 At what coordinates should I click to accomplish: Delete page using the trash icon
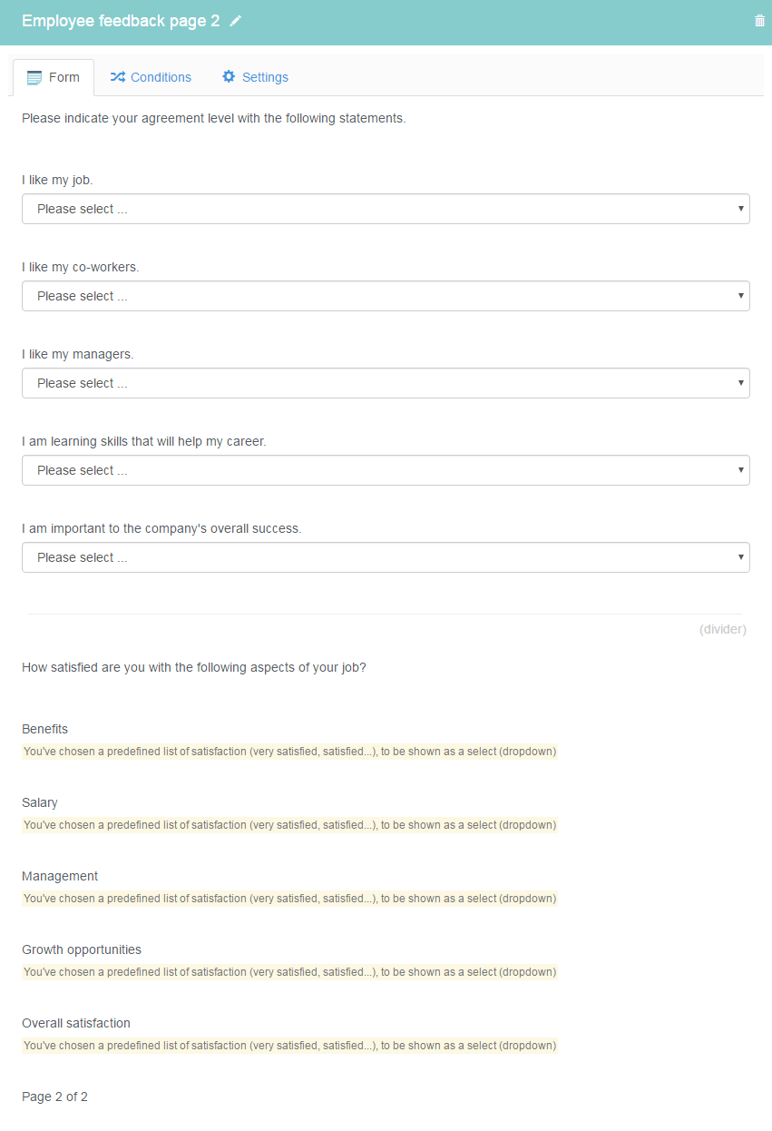(759, 21)
